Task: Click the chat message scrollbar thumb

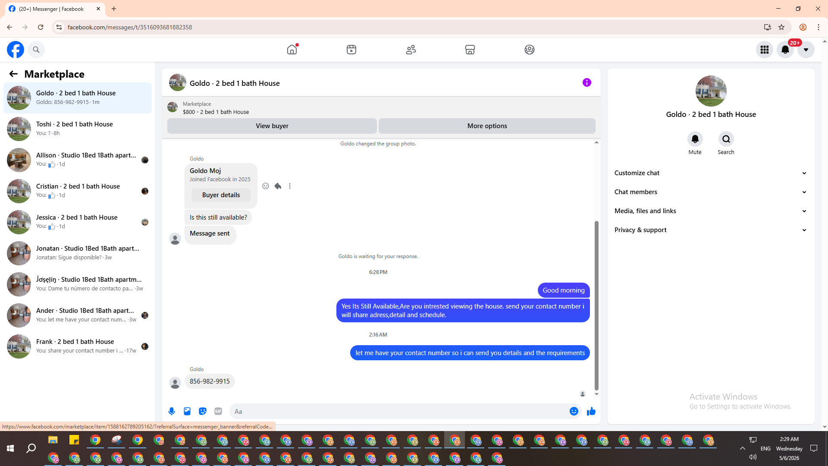Action: (x=596, y=305)
